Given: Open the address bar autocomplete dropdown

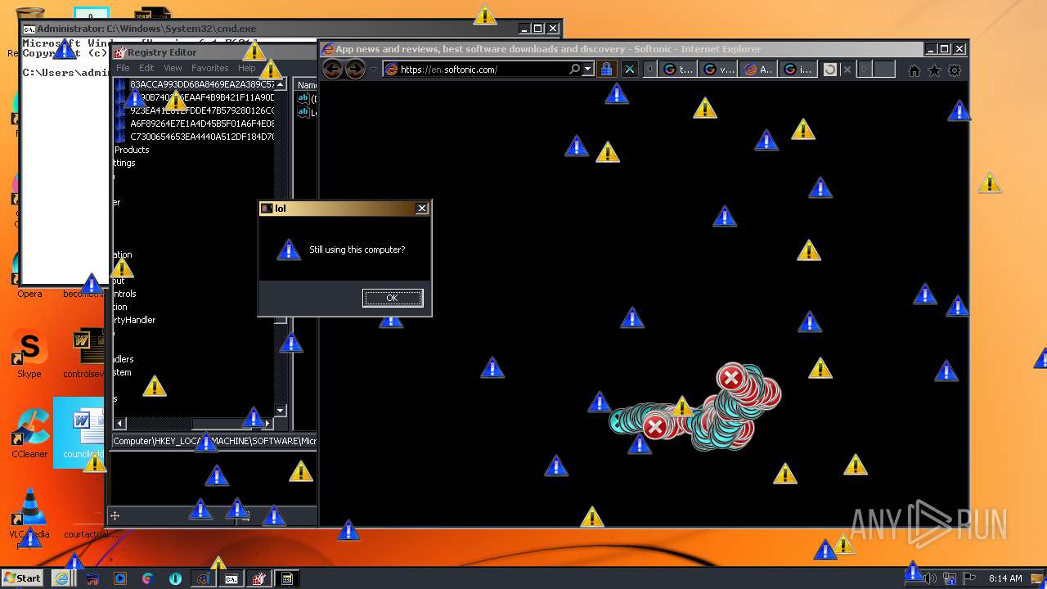Looking at the screenshot, I should point(588,70).
